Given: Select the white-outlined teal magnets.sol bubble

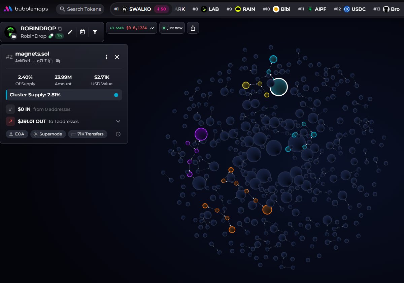Looking at the screenshot, I should [278, 87].
